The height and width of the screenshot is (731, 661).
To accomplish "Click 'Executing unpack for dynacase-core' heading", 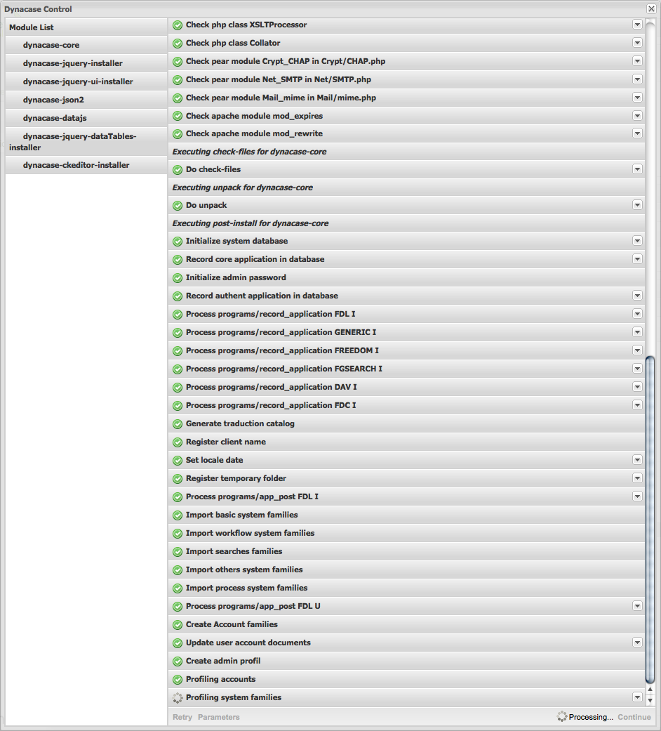I will pos(242,187).
